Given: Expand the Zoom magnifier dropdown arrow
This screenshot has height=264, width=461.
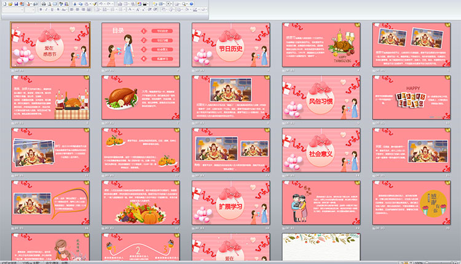Looking at the screenshot, I should tap(187, 4).
